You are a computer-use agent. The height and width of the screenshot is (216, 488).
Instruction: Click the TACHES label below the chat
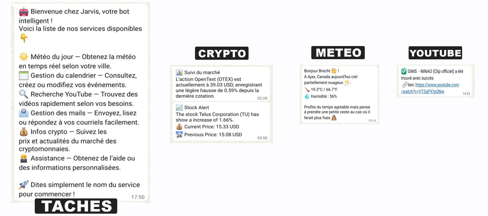coord(76,206)
